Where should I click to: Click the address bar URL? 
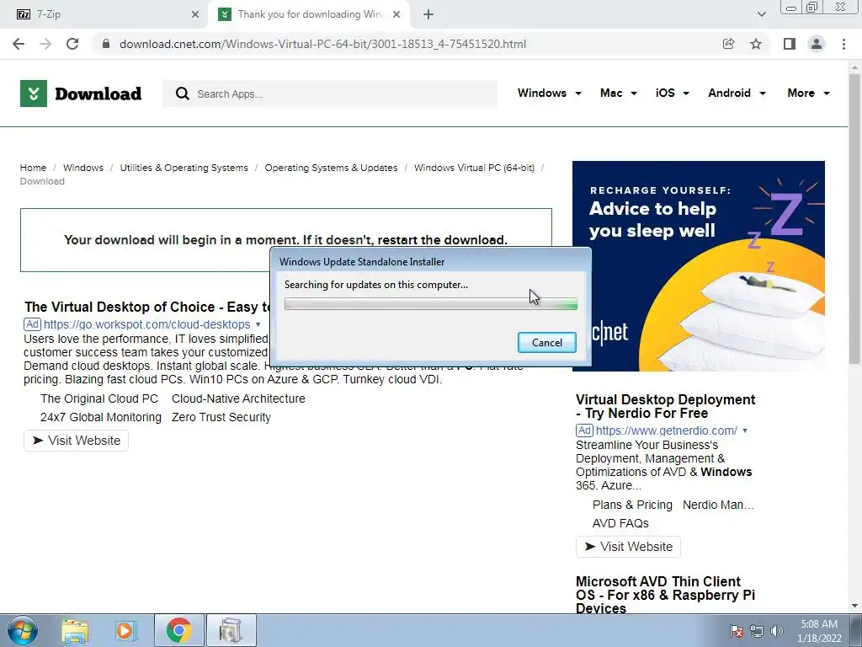tap(322, 44)
